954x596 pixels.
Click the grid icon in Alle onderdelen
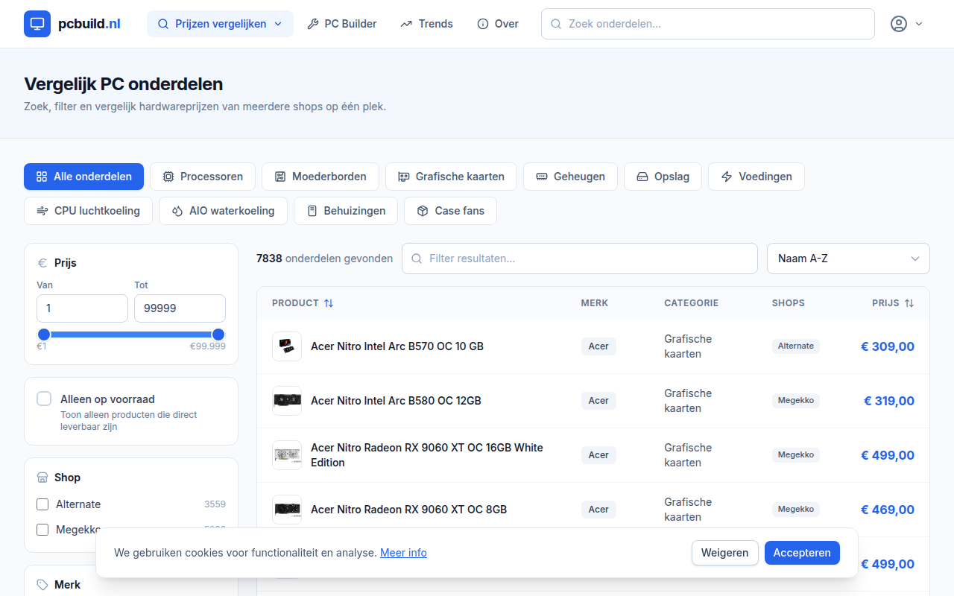click(x=42, y=177)
